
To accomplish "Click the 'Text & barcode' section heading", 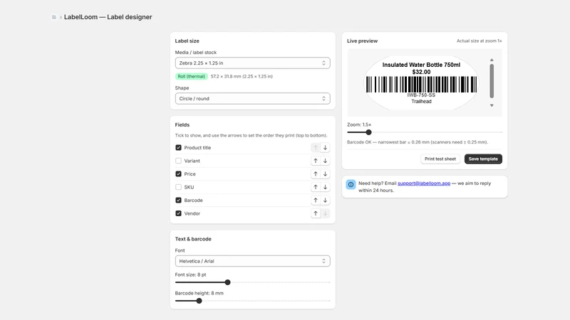I will pyautogui.click(x=193, y=239).
